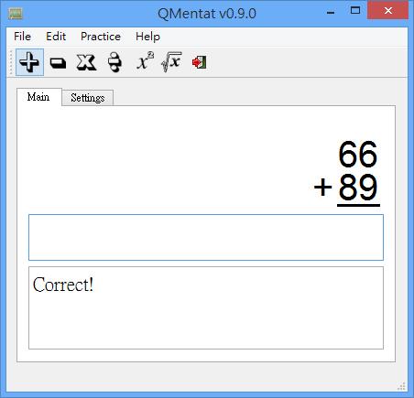
Task: Click the toolbar drag handle
Action: pyautogui.click(x=11, y=62)
